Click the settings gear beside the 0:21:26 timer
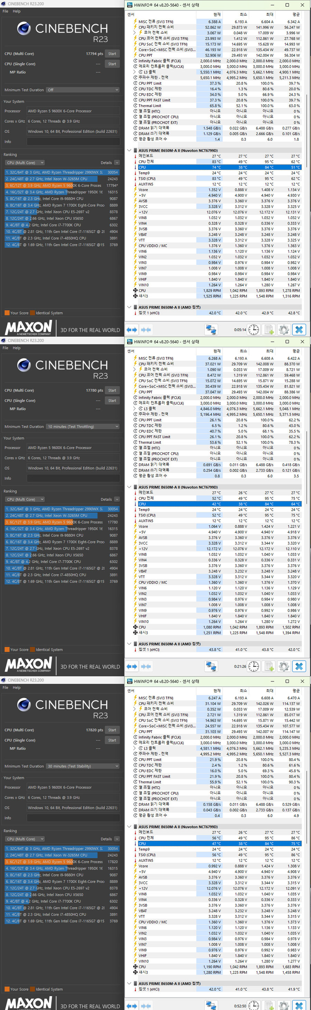 coord(284,666)
